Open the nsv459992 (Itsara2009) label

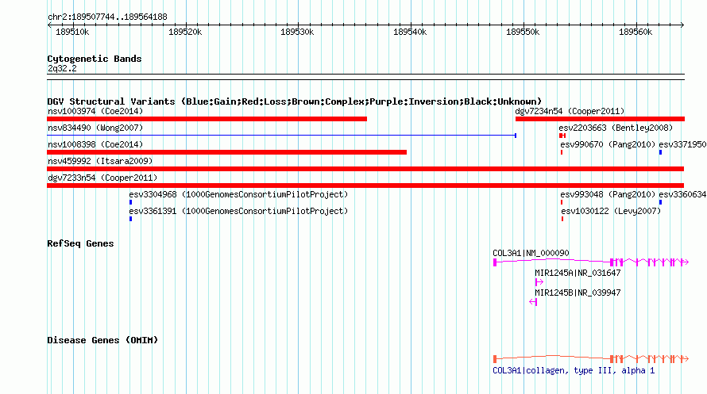coord(100,161)
